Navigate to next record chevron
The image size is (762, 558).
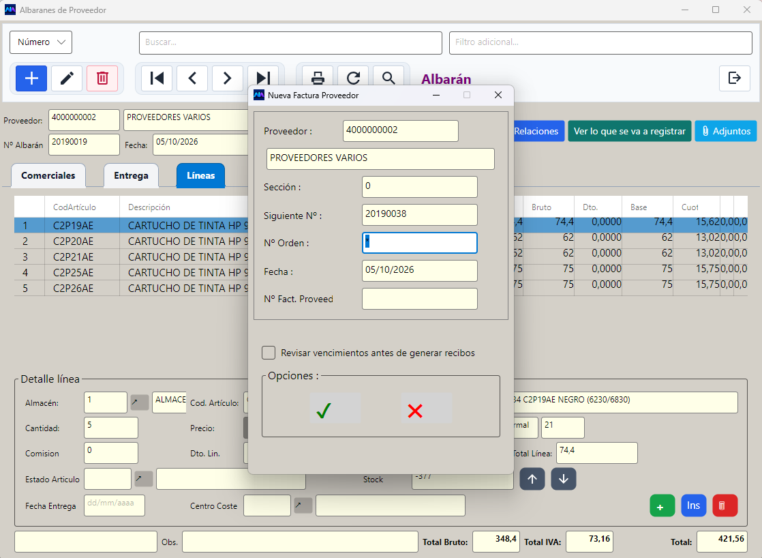227,78
